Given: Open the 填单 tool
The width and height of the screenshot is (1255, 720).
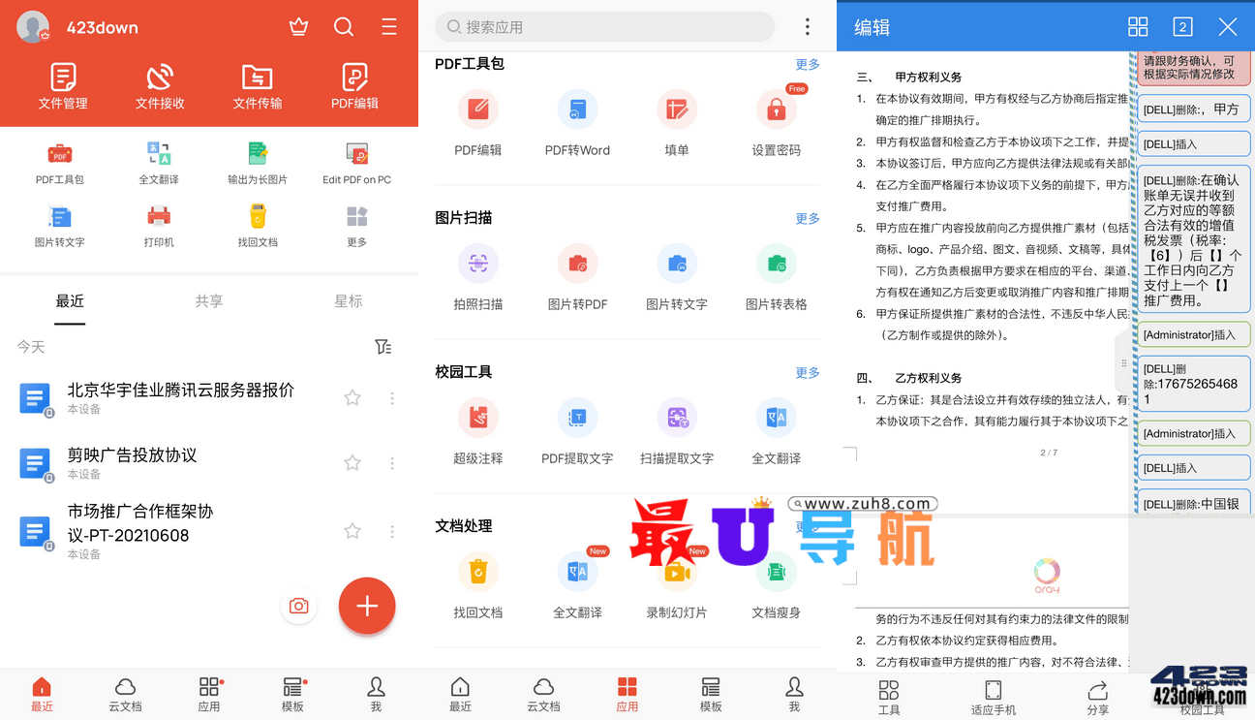Looking at the screenshot, I should click(677, 123).
